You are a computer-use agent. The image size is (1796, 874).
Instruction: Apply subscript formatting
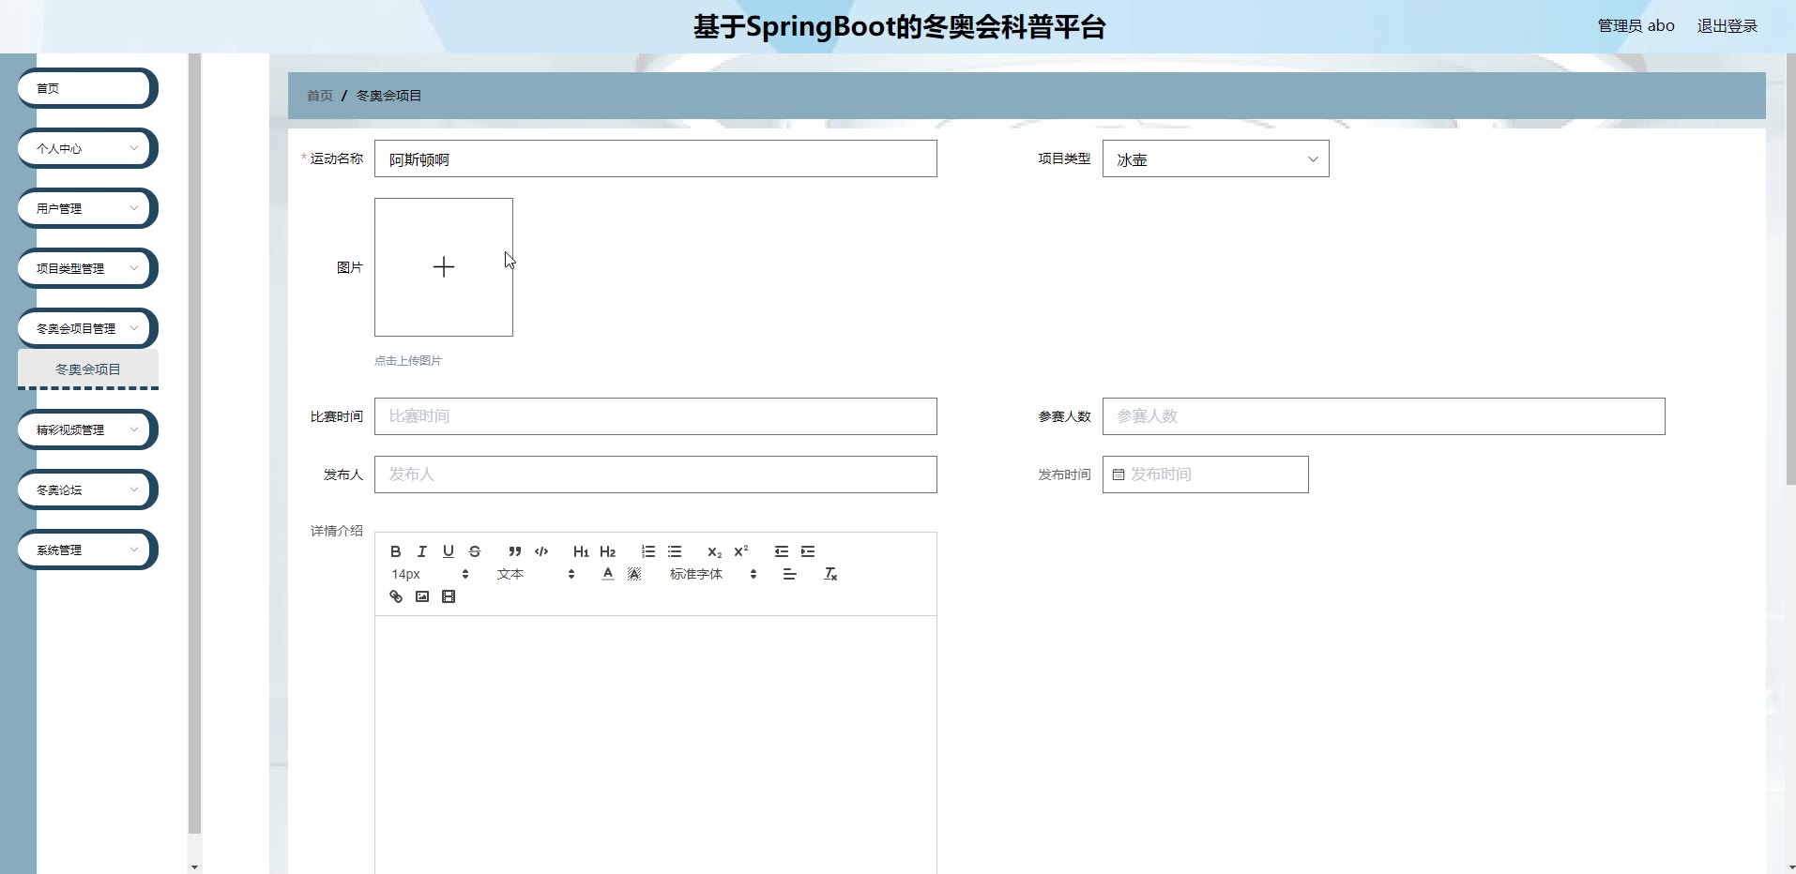pos(715,551)
